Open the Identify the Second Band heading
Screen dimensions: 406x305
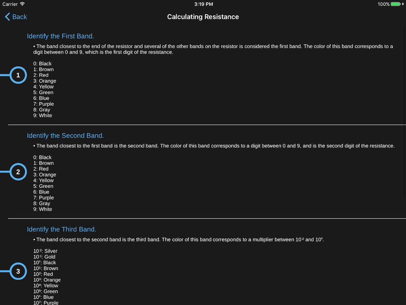[65, 136]
